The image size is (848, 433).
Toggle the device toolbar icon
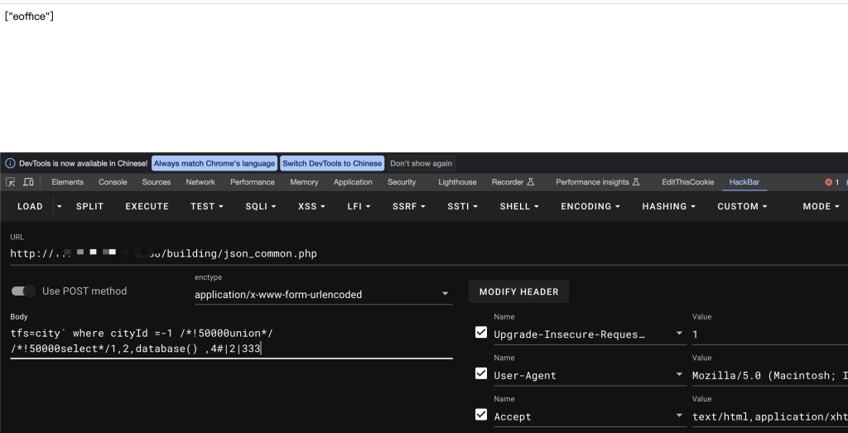[x=28, y=182]
